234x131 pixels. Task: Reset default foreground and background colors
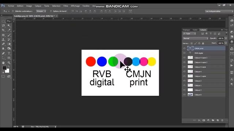coord(3,72)
